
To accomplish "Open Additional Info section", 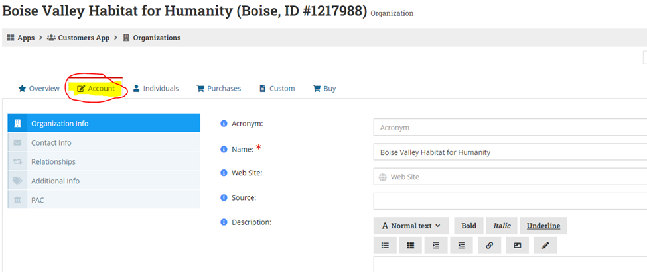I will click(104, 181).
